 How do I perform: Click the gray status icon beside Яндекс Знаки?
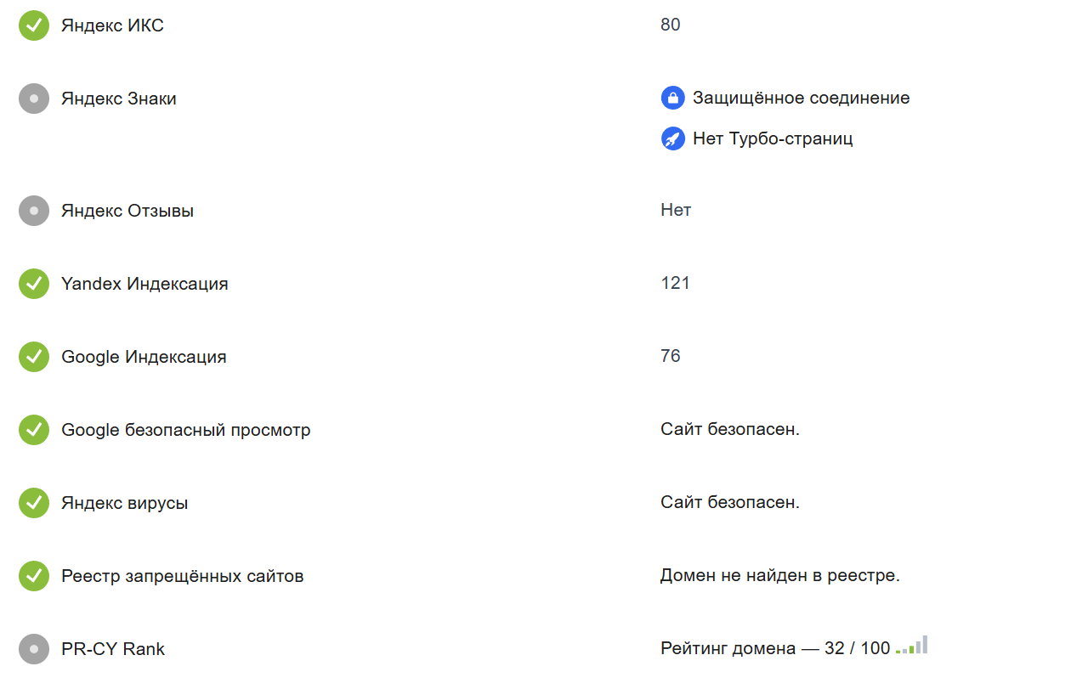click(34, 99)
